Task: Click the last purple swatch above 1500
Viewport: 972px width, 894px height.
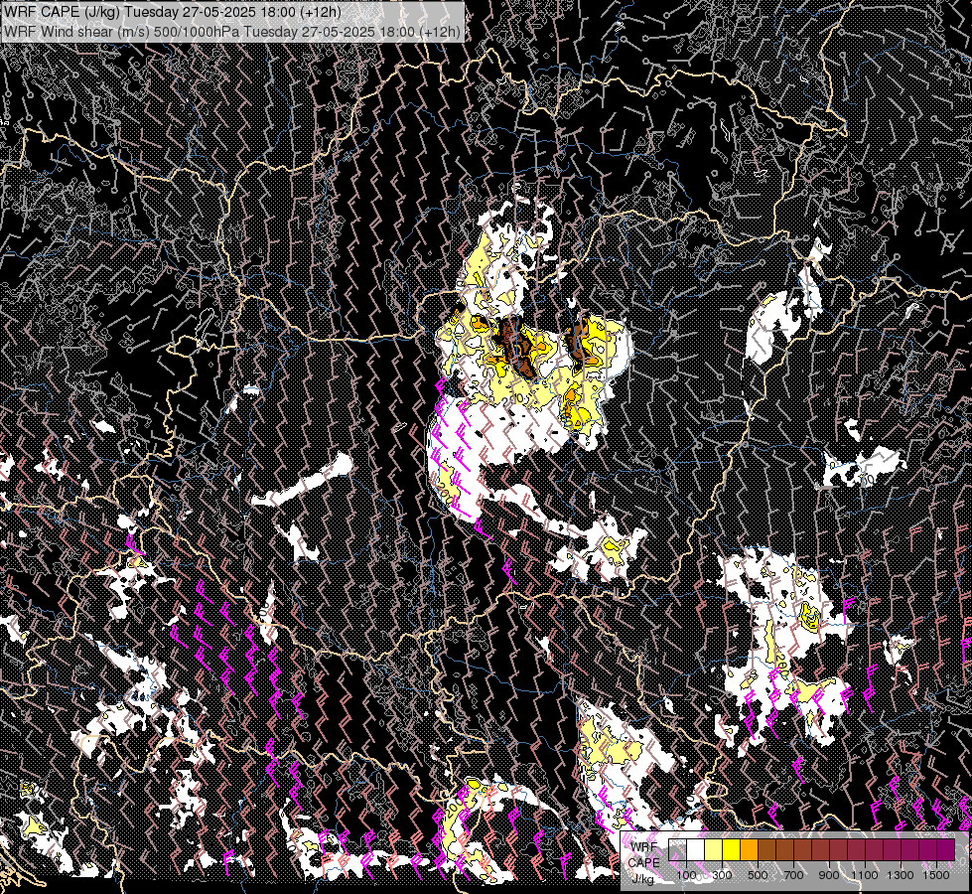Action: tap(946, 850)
